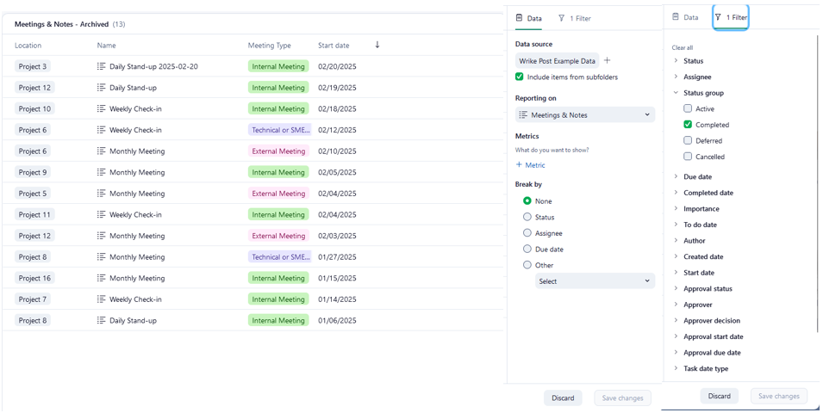The image size is (823, 413).
Task: Click task icon in the Project 16 row
Action: [102, 278]
